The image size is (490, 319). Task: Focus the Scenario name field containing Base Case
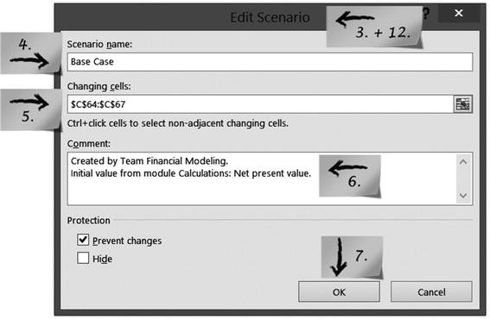click(x=270, y=62)
